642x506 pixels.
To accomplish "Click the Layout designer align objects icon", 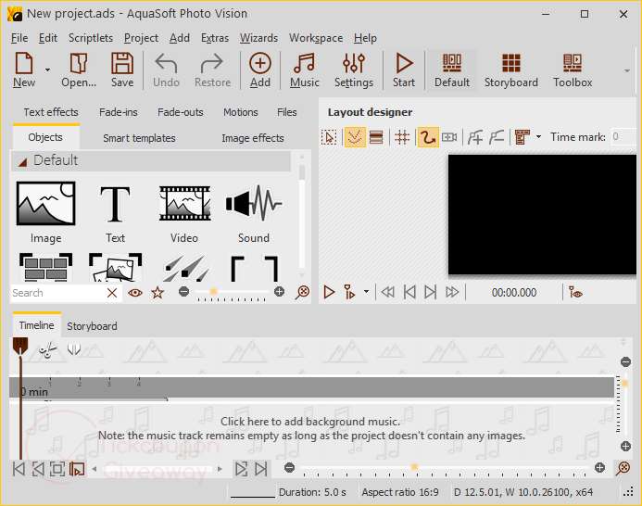I will click(522, 137).
